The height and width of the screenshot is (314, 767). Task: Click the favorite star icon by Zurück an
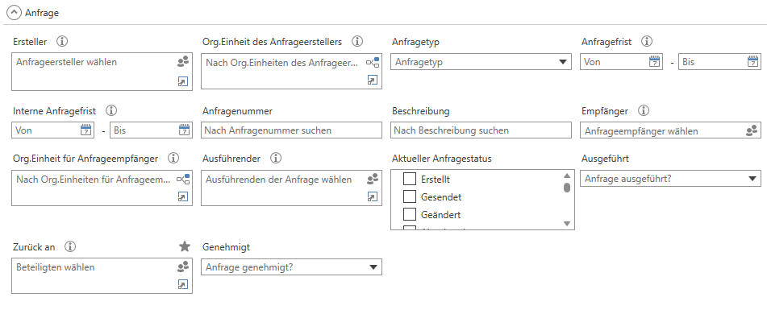[x=185, y=246]
